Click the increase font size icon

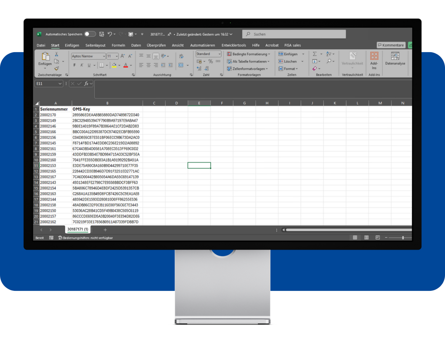(122, 56)
